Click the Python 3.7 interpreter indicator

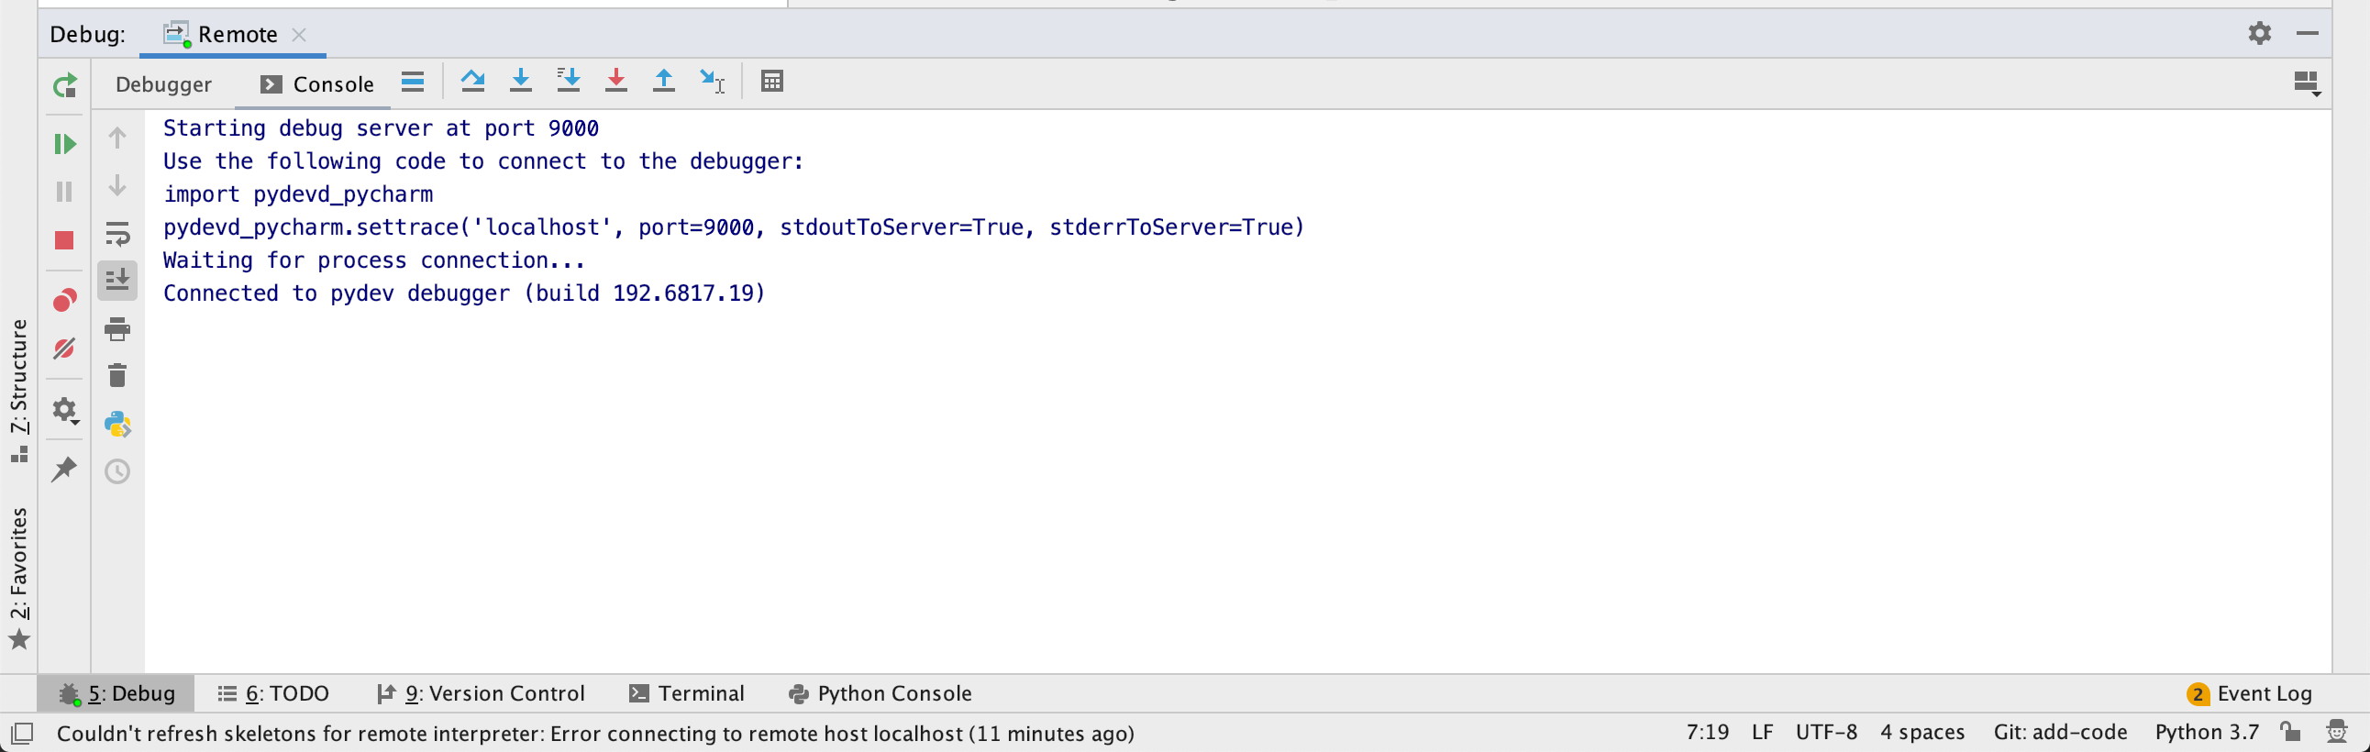coord(2205,733)
